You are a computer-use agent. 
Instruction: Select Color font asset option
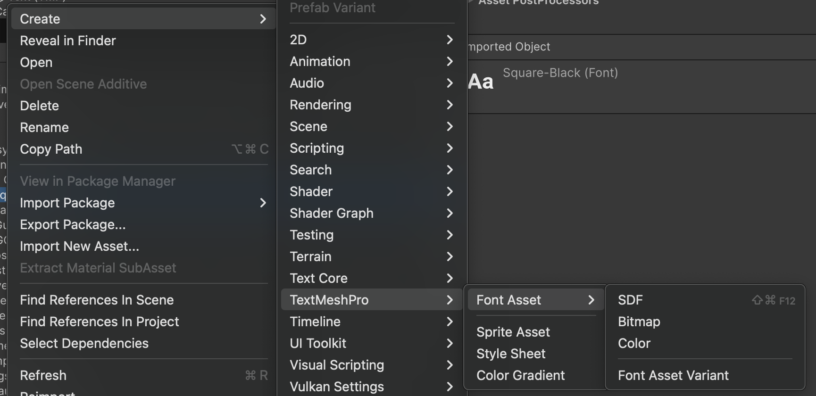point(634,344)
